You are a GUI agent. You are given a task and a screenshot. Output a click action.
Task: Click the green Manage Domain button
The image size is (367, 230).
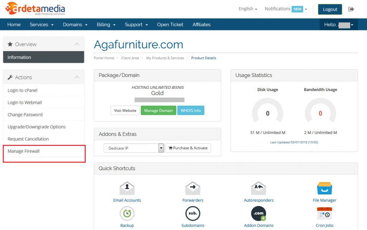point(158,110)
